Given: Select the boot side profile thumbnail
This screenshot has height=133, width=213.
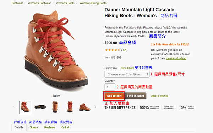Looking at the screenshot, I should pyautogui.click(x=85, y=107).
